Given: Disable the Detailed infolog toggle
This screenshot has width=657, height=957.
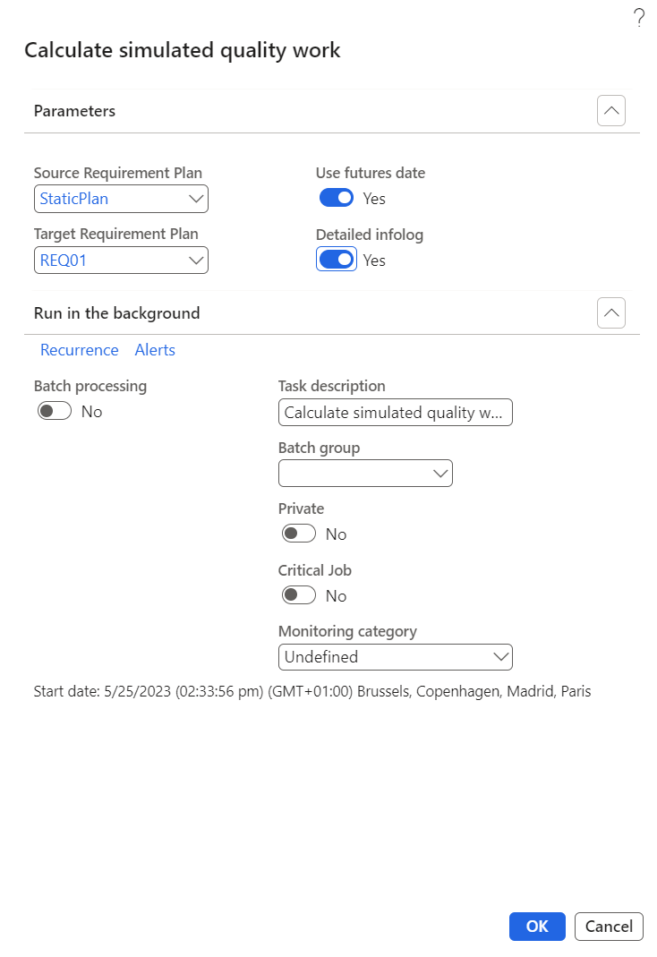Looking at the screenshot, I should coord(337,260).
